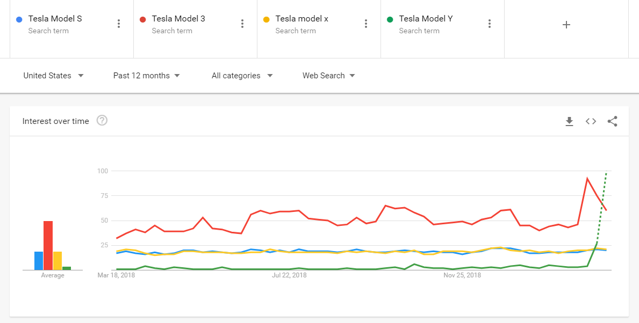Open help for Interest over time

pyautogui.click(x=102, y=121)
